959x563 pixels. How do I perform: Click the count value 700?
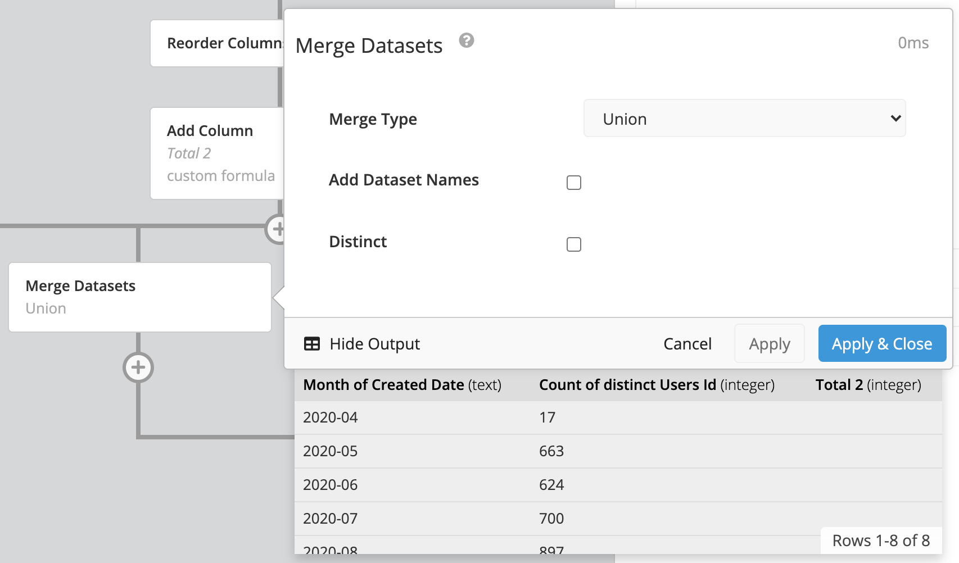551,519
